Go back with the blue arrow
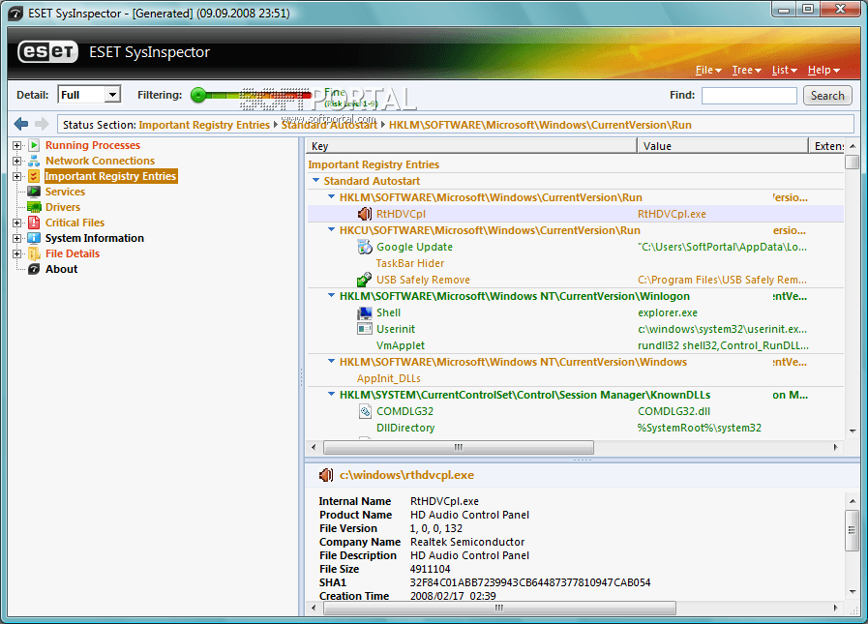 tap(21, 124)
